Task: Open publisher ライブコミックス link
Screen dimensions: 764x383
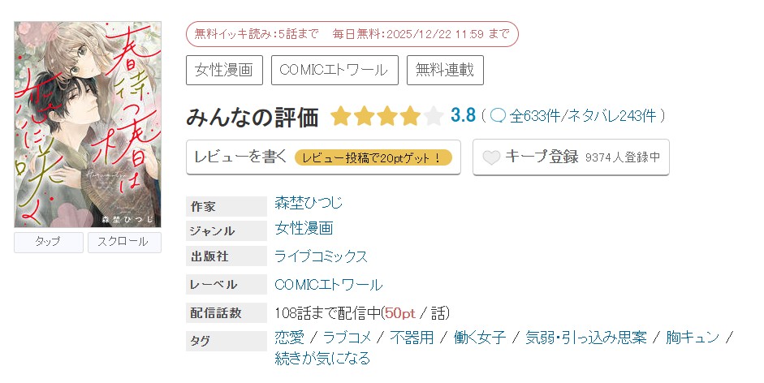Action: tap(321, 256)
